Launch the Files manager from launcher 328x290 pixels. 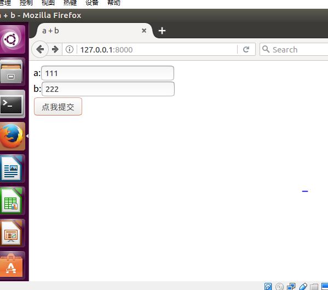tap(12, 72)
